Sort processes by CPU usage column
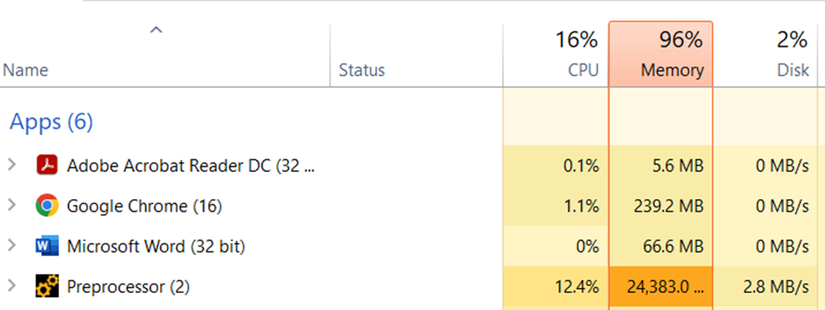 556,55
